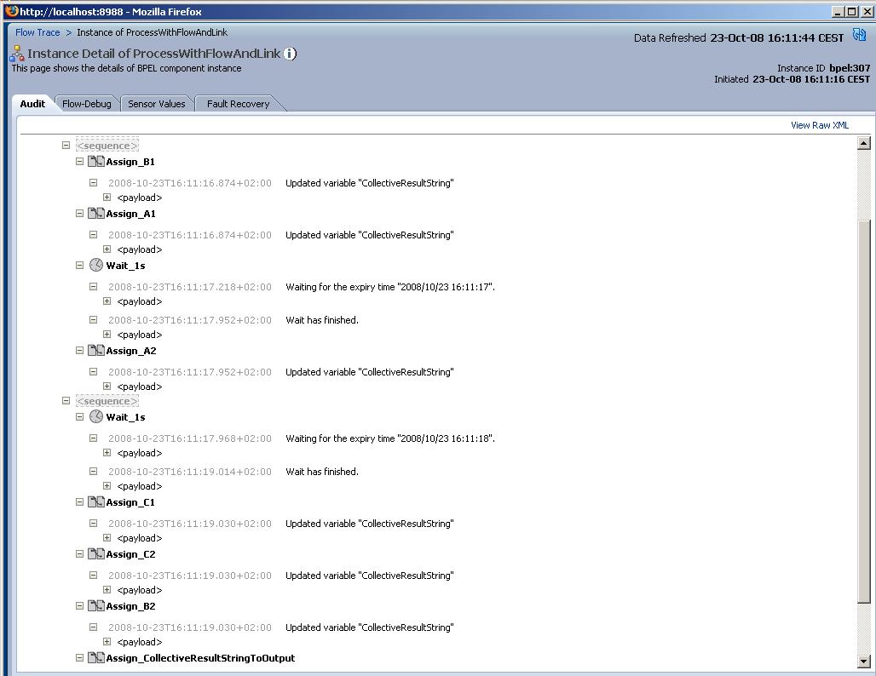Go back to Flow Trace breadcrumb
This screenshot has height=676, width=876.
click(37, 32)
